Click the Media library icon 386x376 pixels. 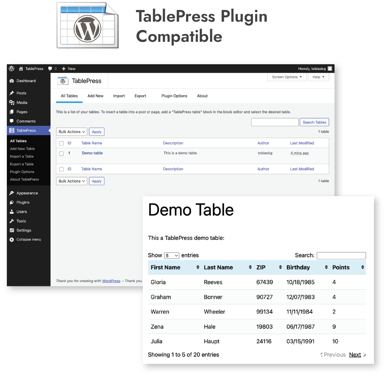coord(11,103)
